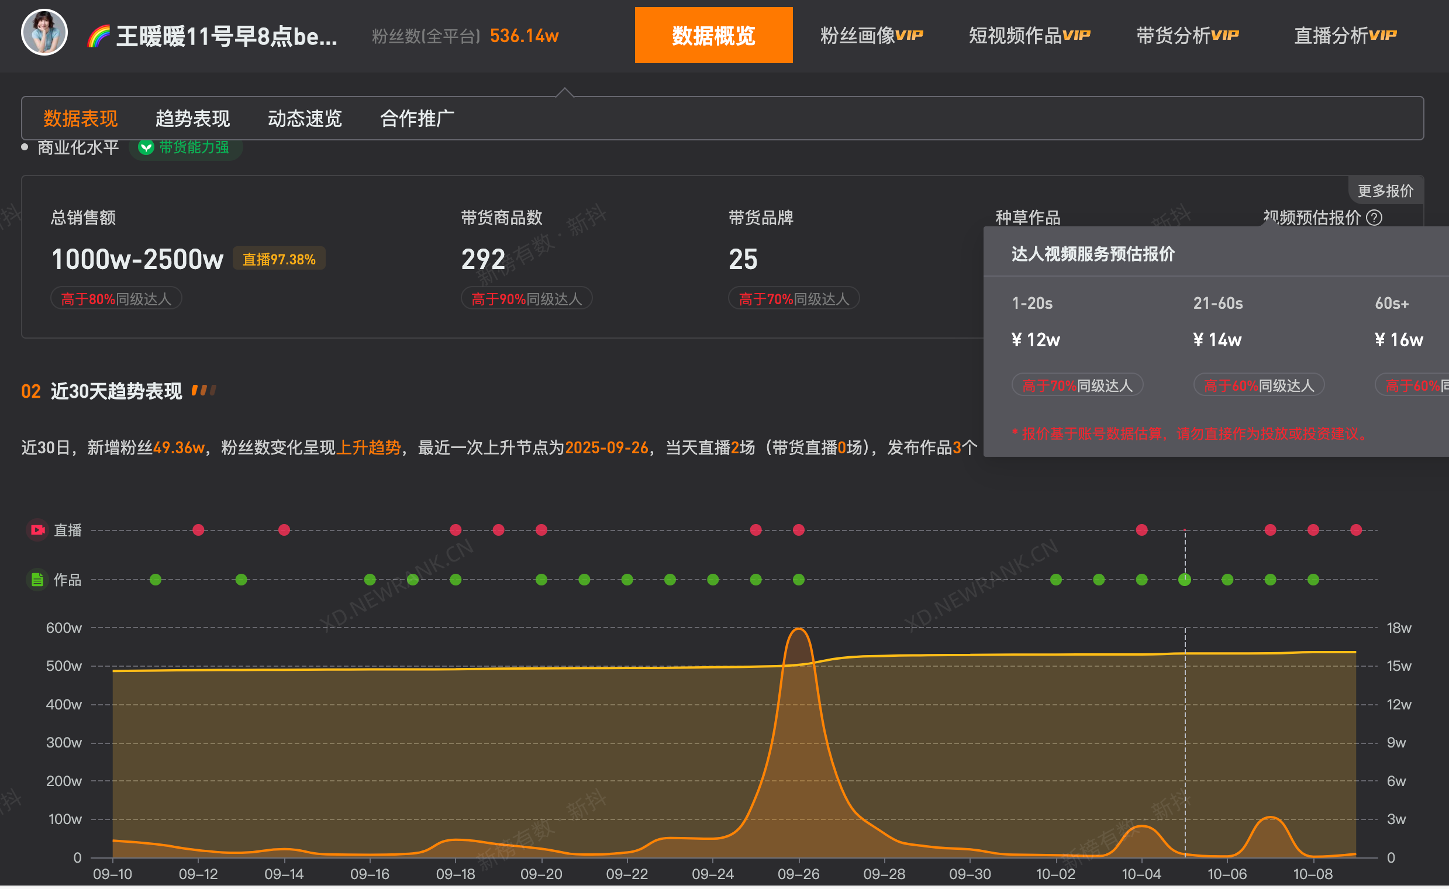Image resolution: width=1449 pixels, height=889 pixels.
Task: Click the 高于90%同级达人 badge under 带货商品数
Action: 526,298
